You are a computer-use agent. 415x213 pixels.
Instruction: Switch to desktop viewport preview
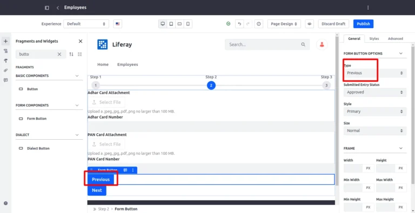[163, 24]
